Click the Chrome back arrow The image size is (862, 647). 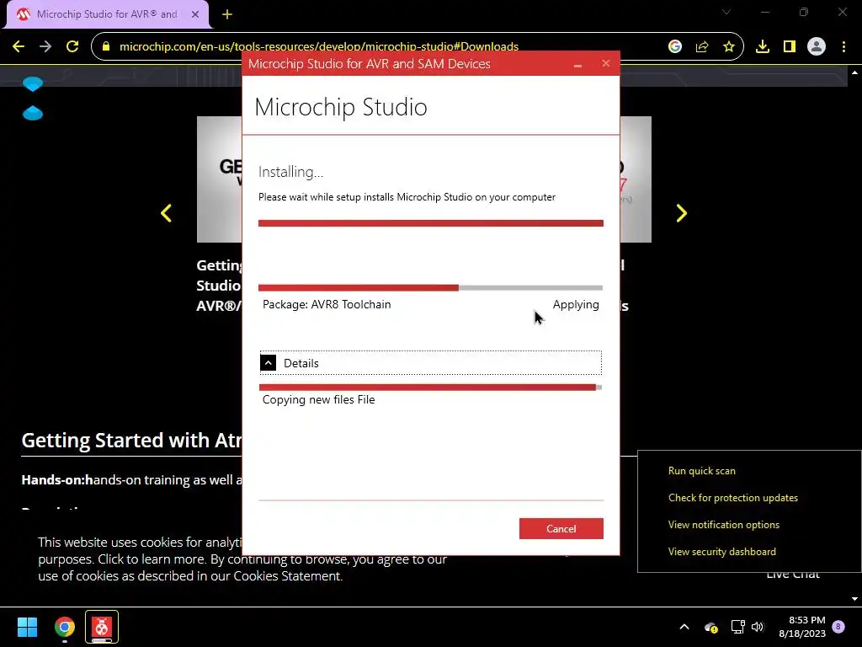tap(19, 47)
